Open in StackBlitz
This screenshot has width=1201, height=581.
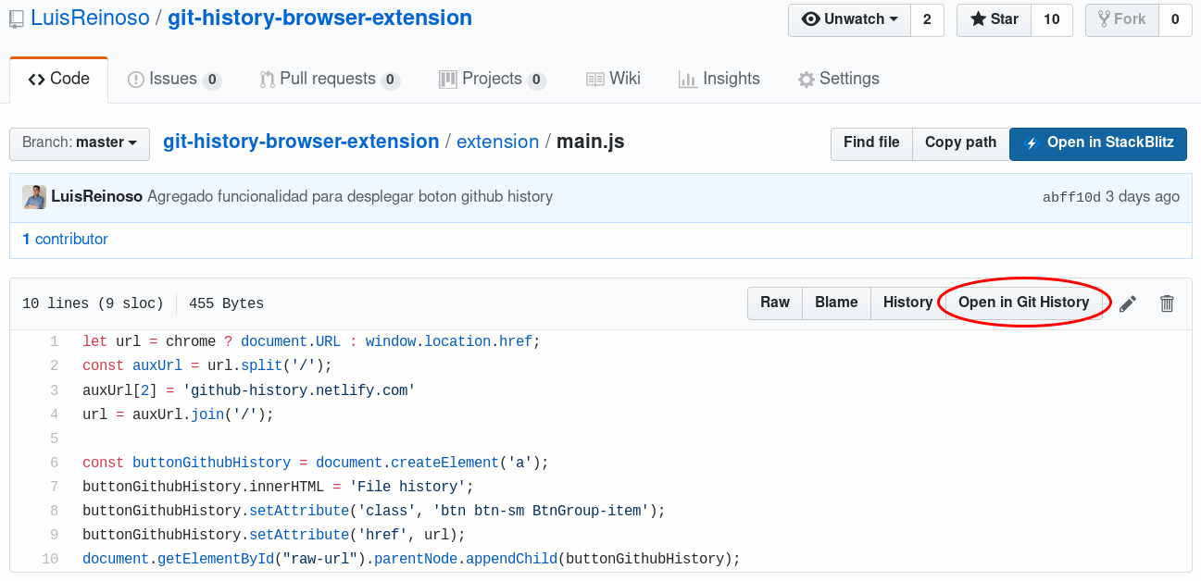(x=1098, y=143)
